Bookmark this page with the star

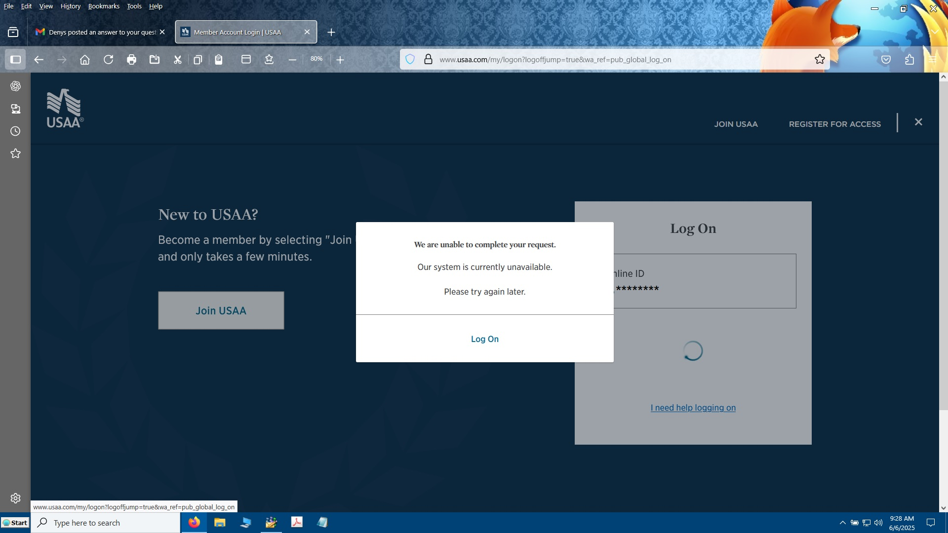pos(820,60)
